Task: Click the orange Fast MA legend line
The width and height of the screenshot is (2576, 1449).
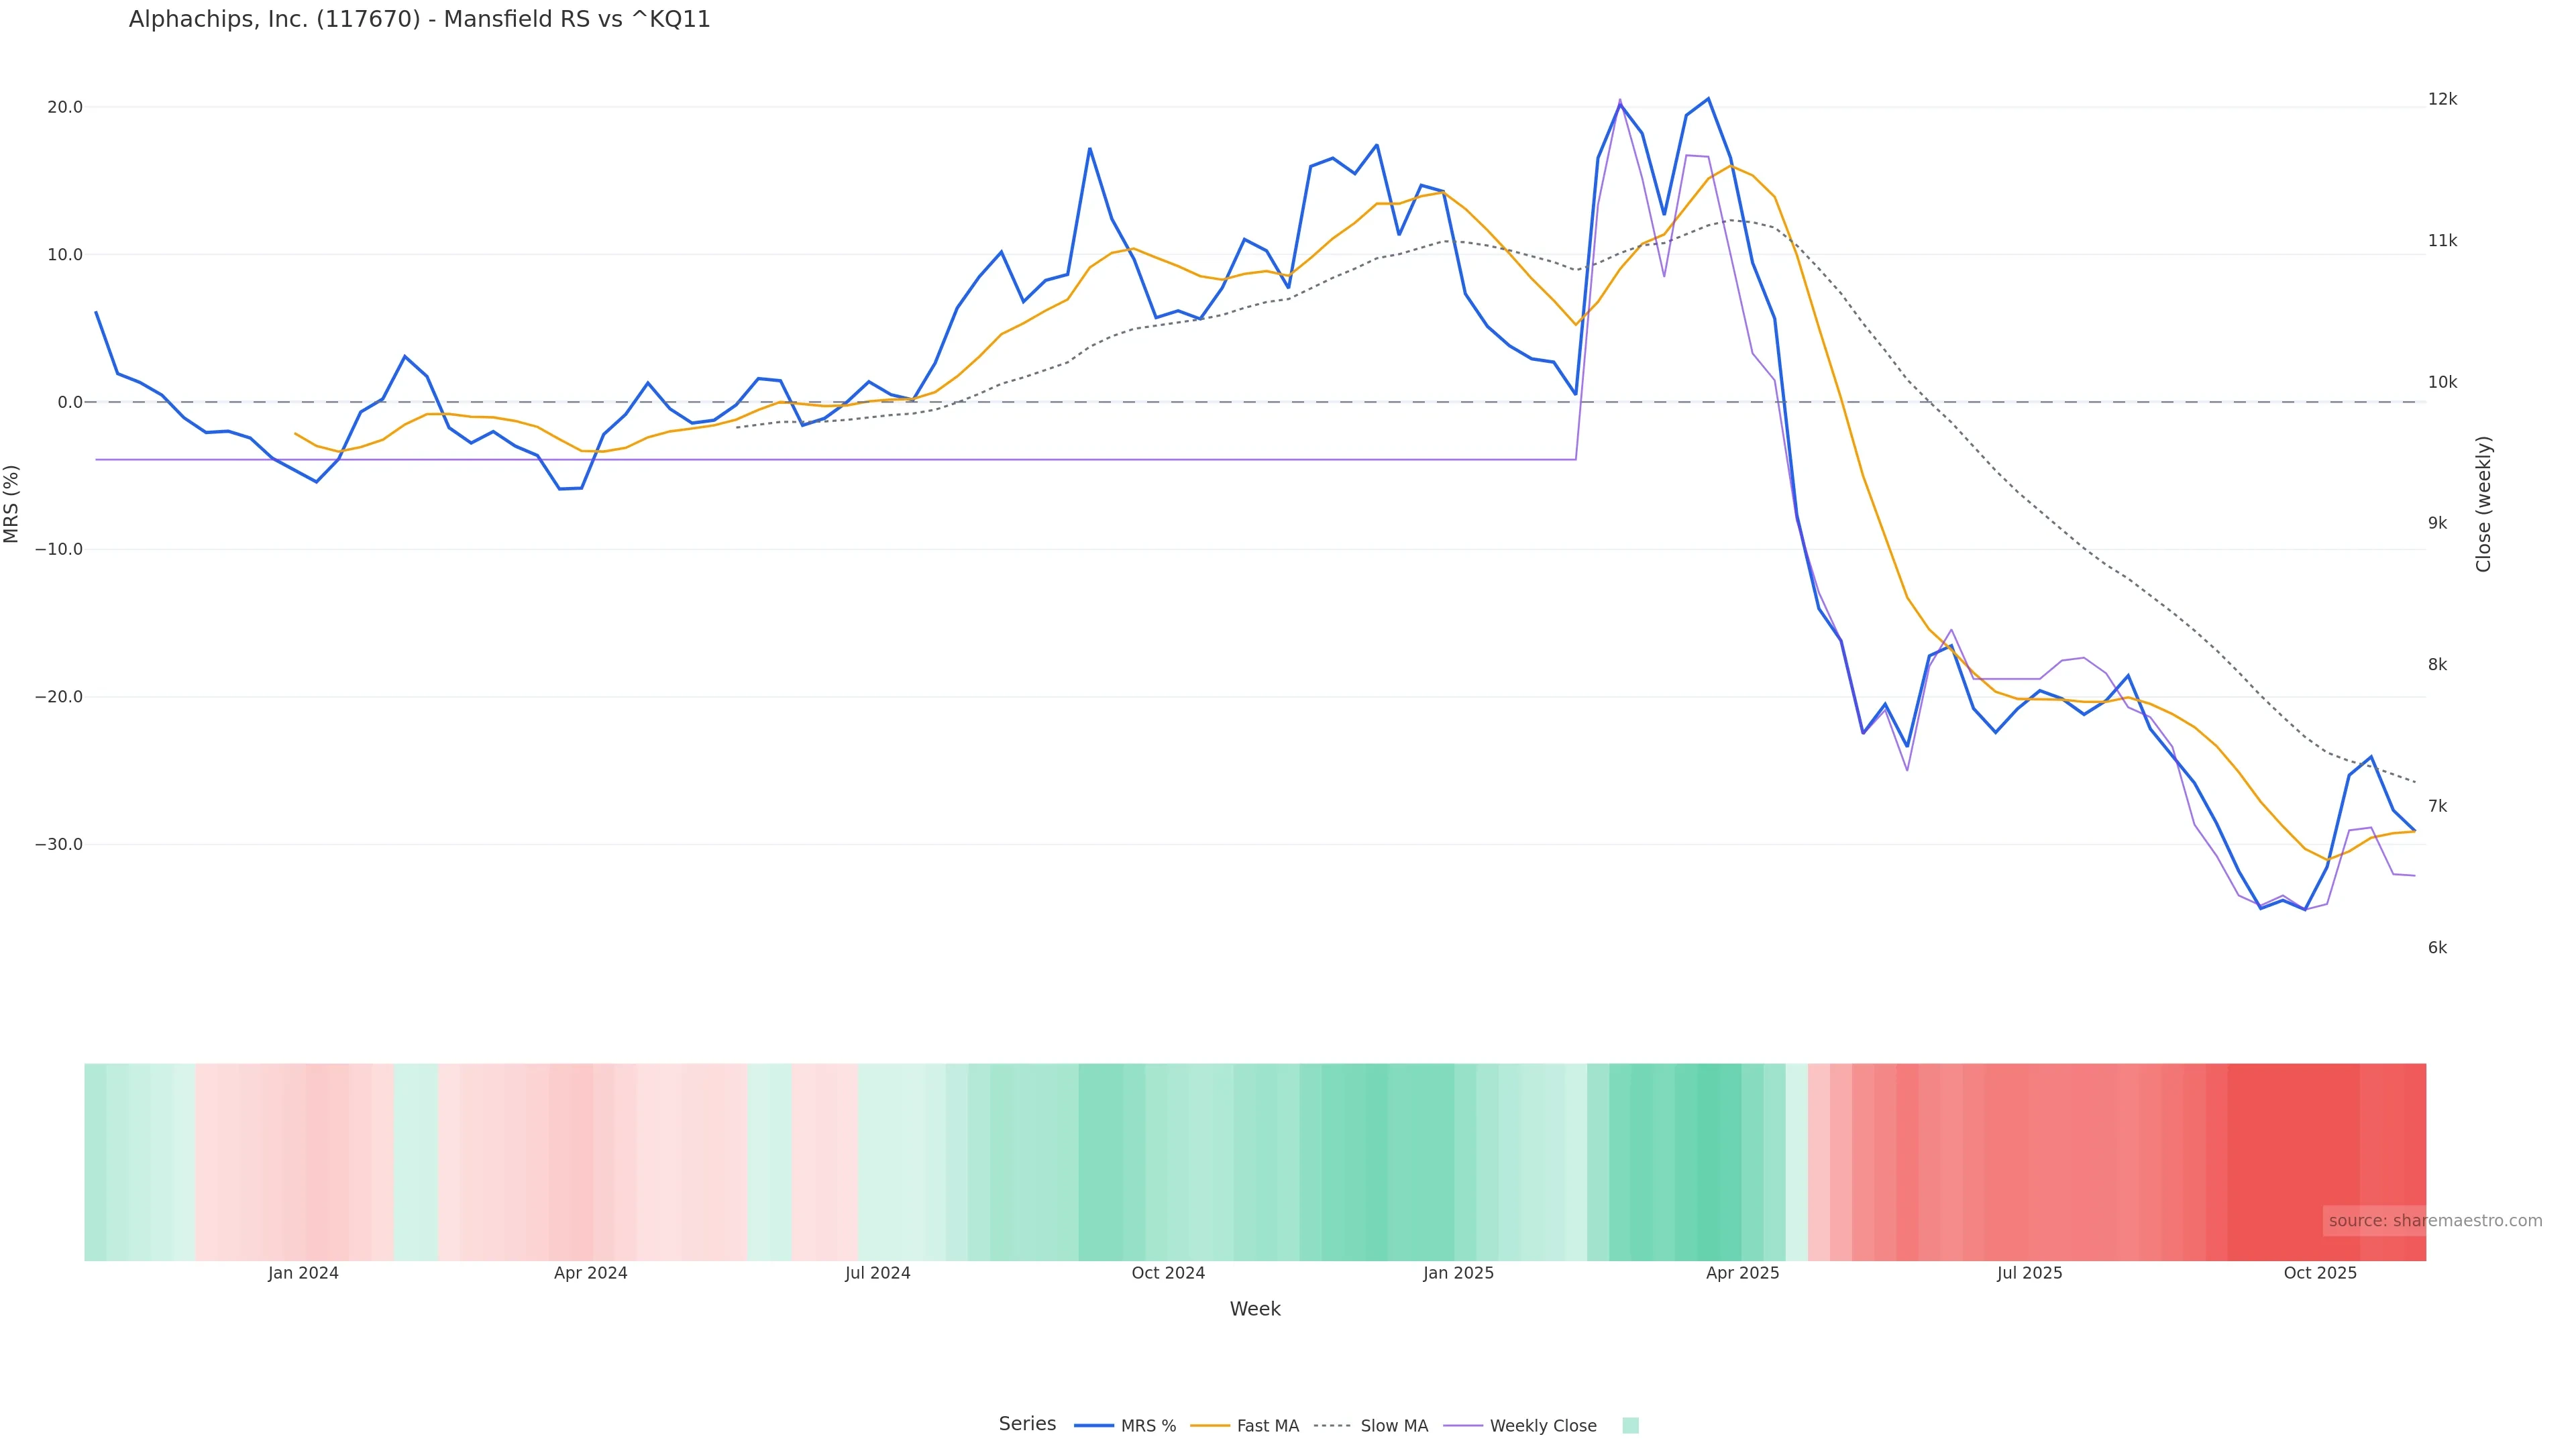Action: click(x=1210, y=1426)
